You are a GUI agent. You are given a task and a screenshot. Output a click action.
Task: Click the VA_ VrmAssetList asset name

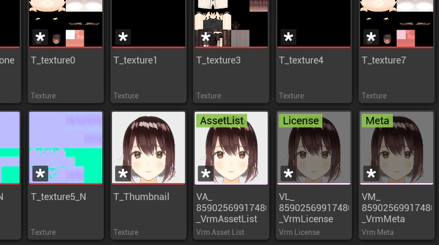click(x=231, y=208)
